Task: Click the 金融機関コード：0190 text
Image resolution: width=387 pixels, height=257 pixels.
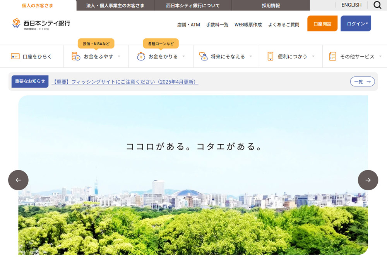Action: (x=36, y=29)
